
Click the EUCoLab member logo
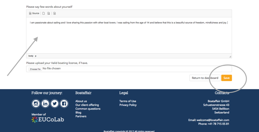click(48, 120)
